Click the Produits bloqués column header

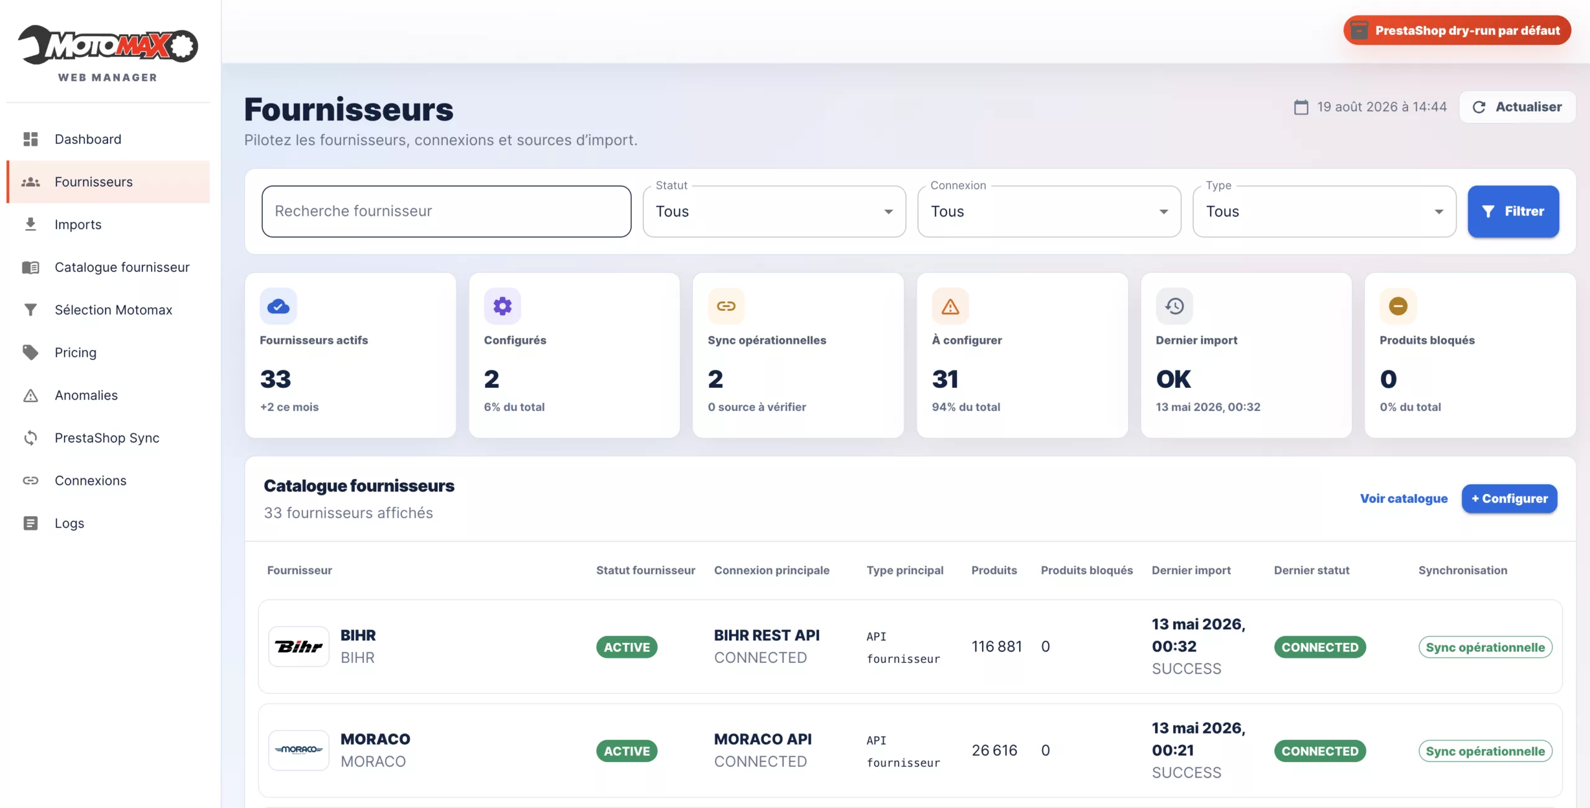coord(1086,570)
